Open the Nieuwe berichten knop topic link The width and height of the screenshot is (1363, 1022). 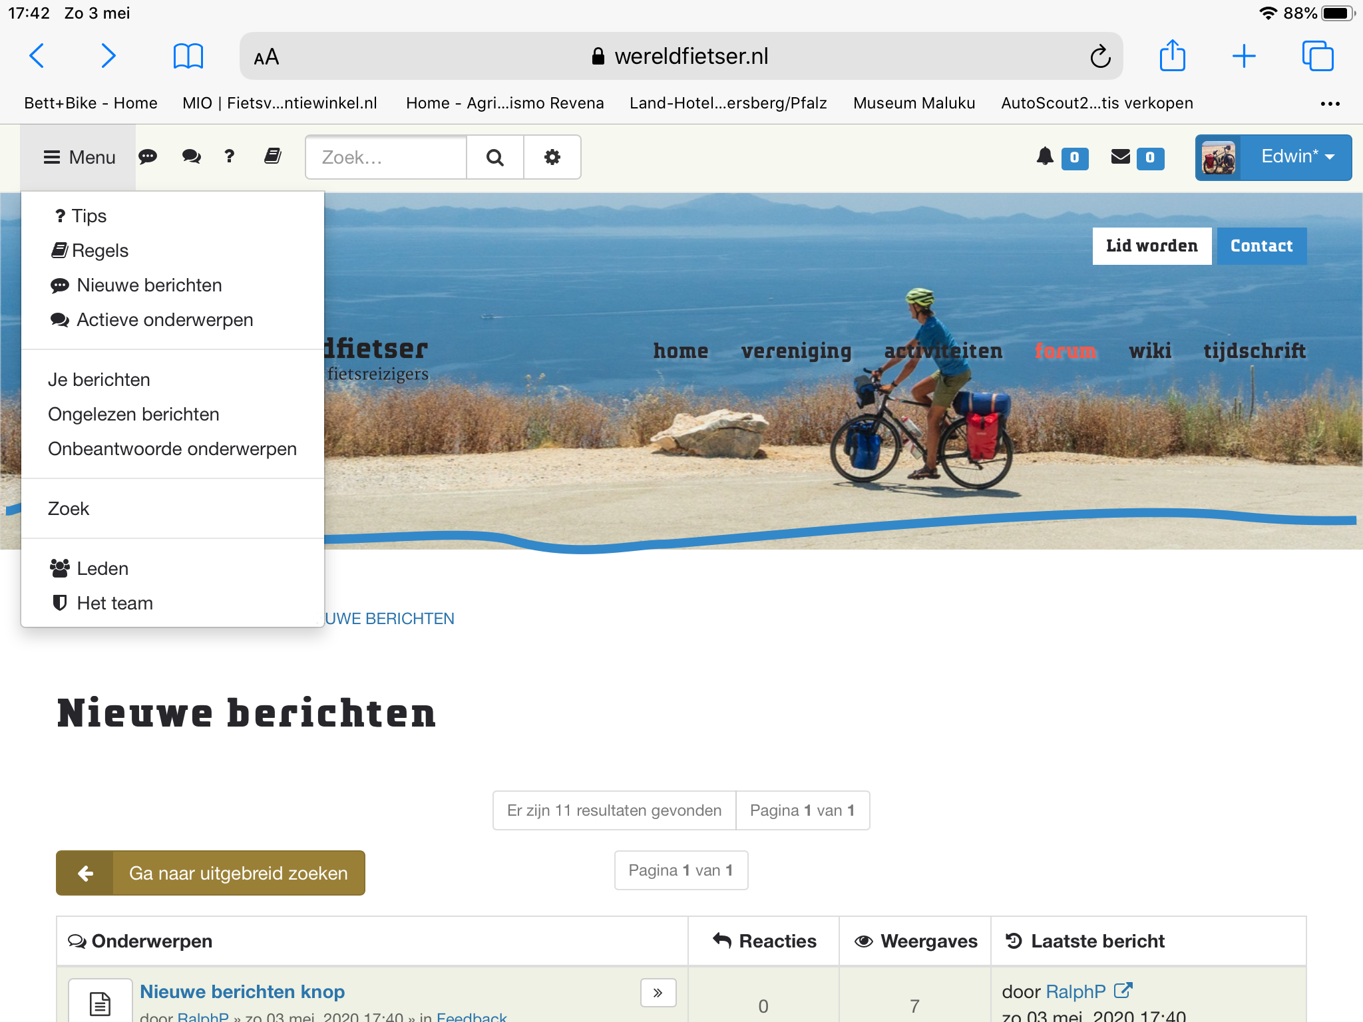(242, 991)
